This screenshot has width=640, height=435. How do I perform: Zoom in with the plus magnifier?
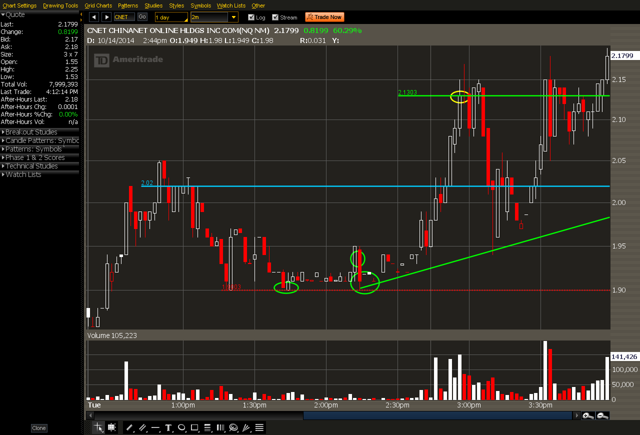588,415
